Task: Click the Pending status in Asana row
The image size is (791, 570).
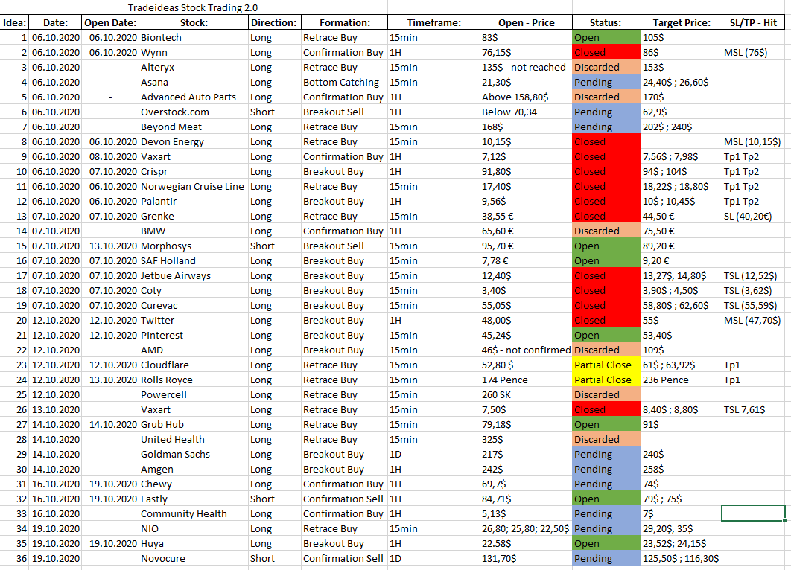Action: pos(606,82)
